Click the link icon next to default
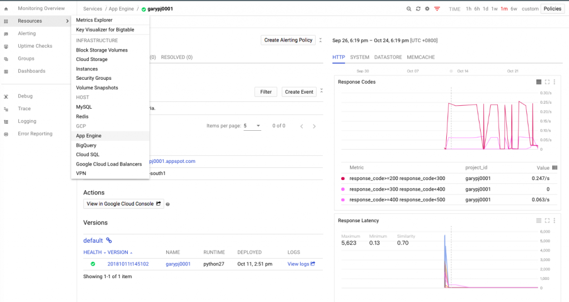This screenshot has width=569, height=302. (109, 240)
